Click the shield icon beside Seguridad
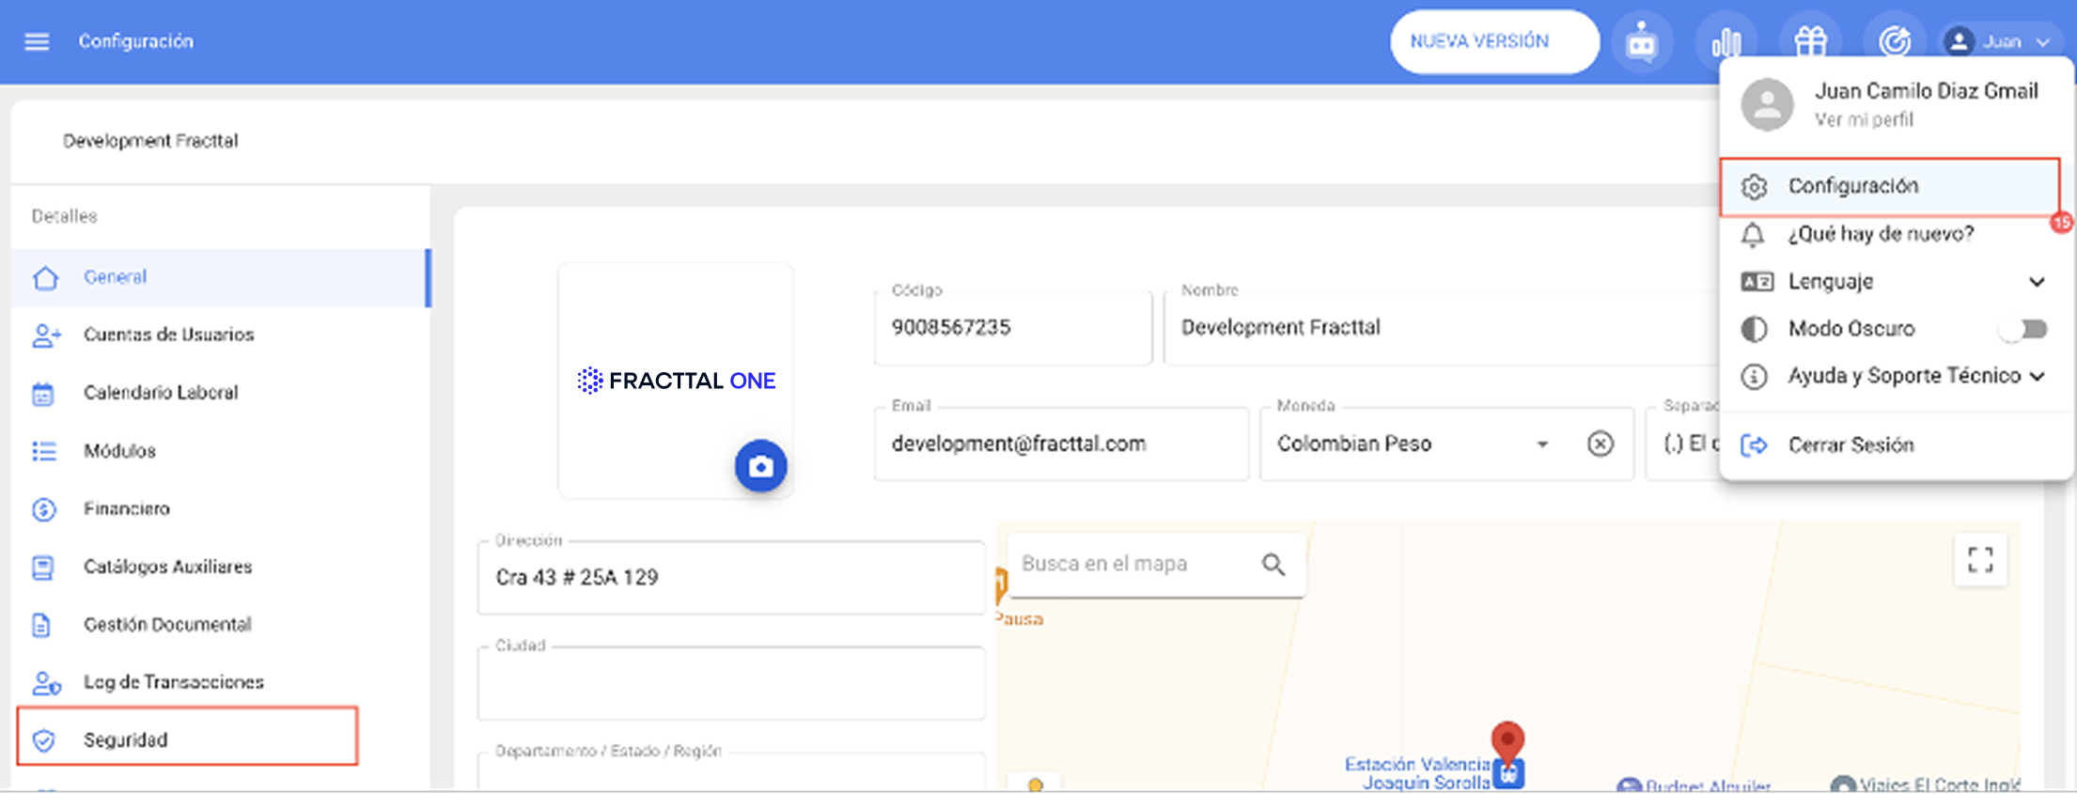The width and height of the screenshot is (2077, 794). coord(43,741)
